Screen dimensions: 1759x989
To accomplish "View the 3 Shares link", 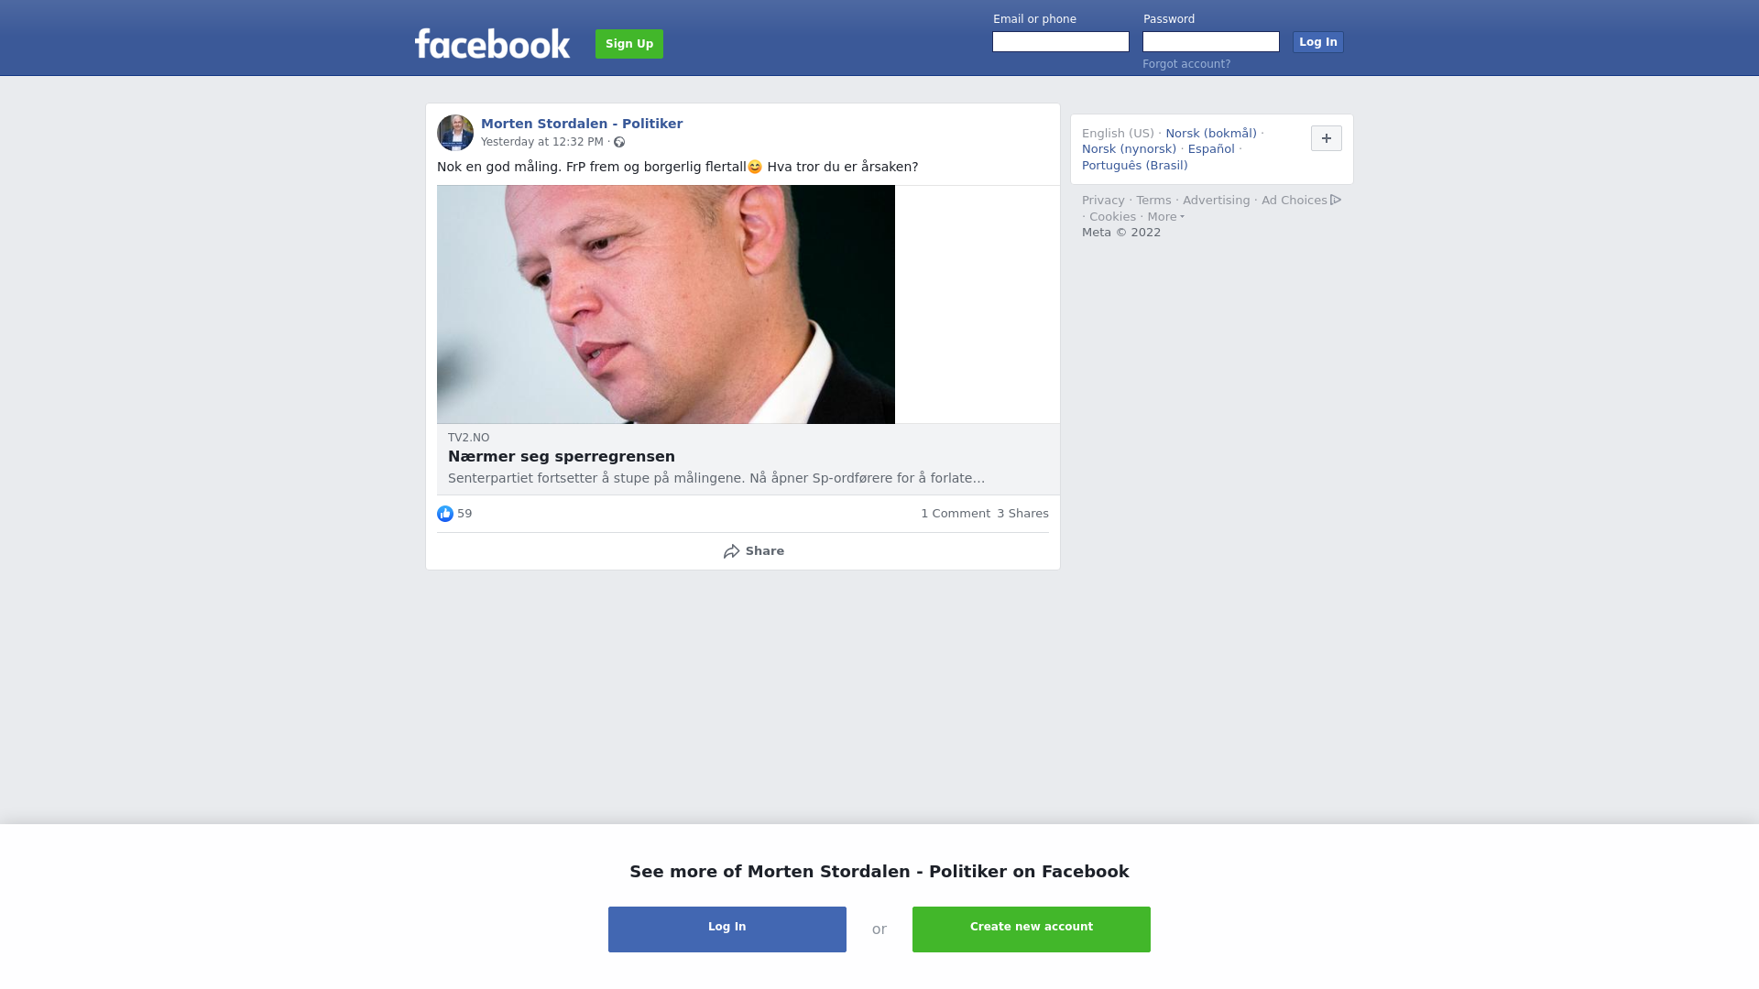I will pos(1022,514).
